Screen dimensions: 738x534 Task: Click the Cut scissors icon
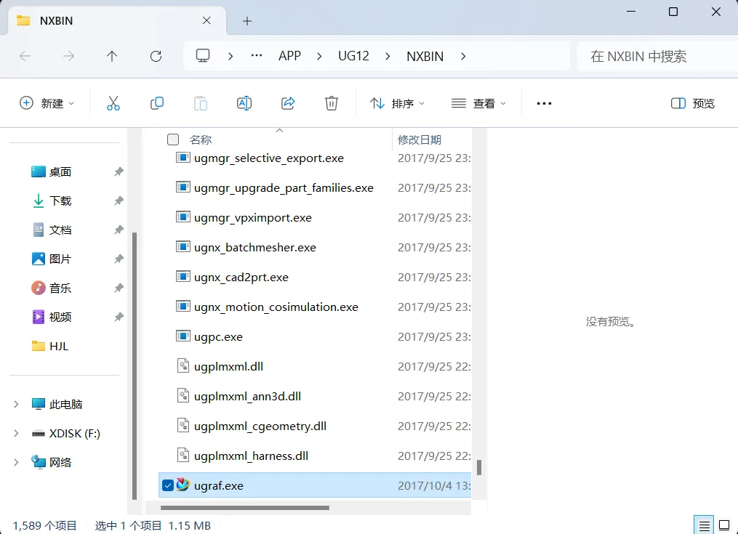[x=113, y=103]
